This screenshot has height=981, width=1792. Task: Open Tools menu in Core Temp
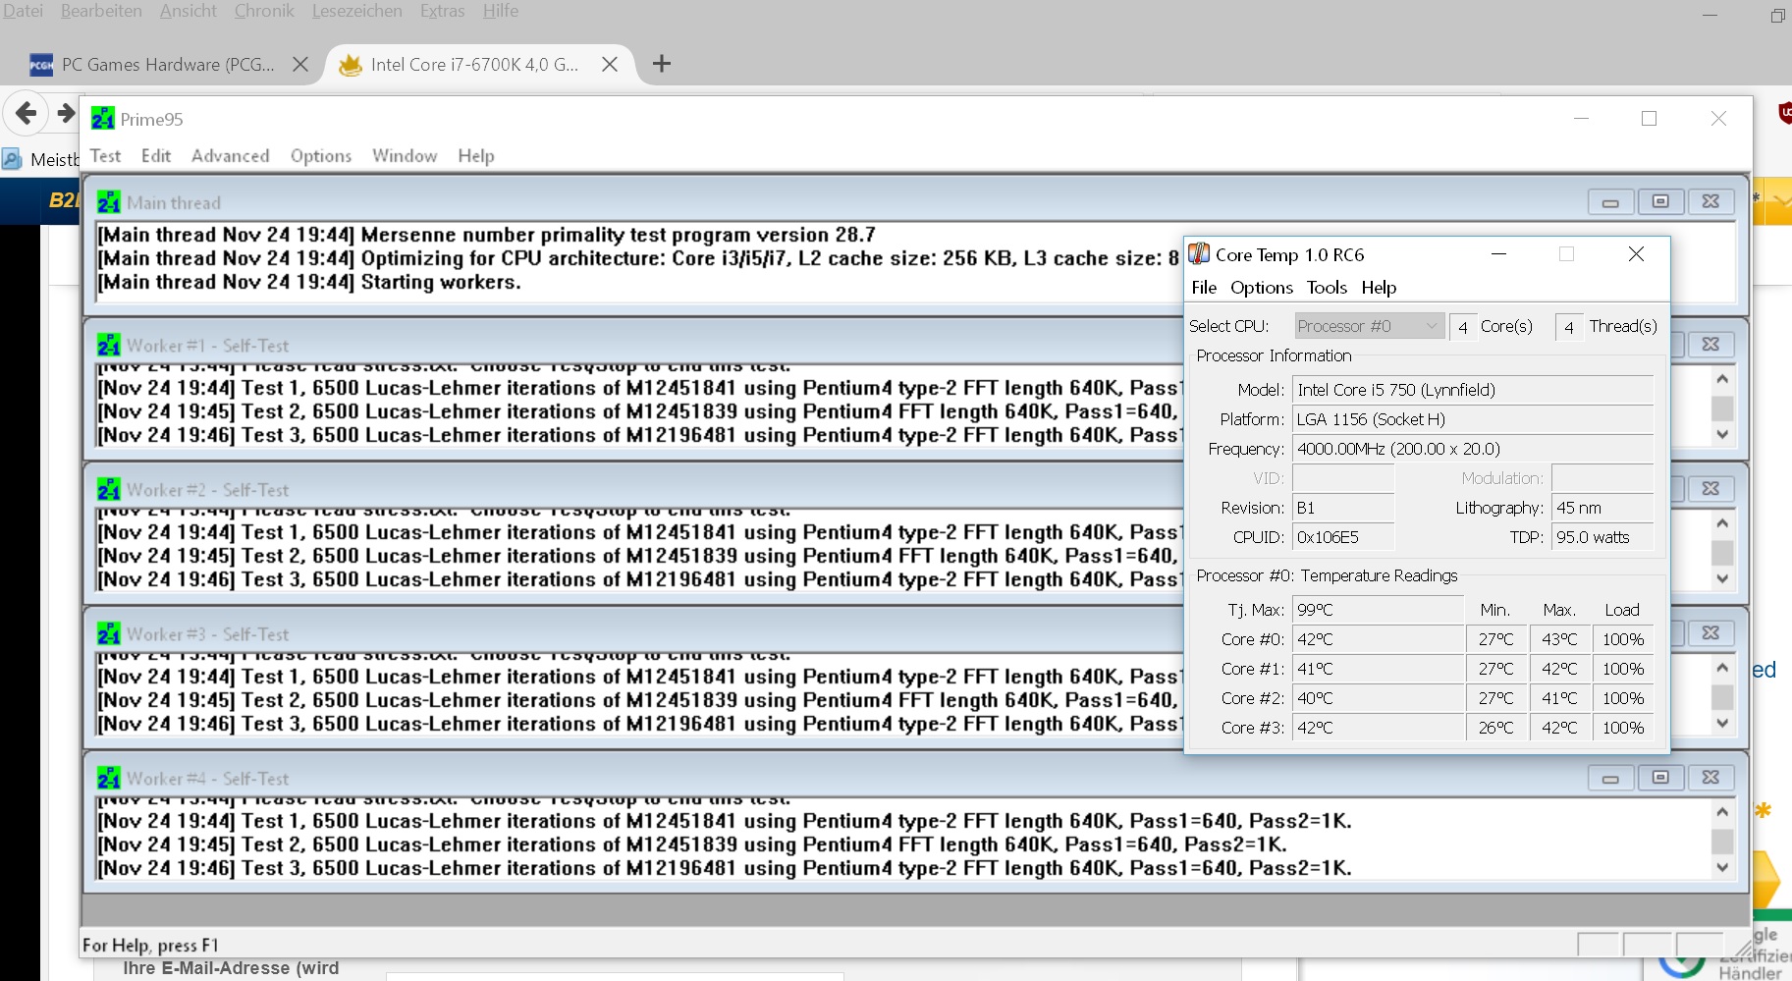1327,288
